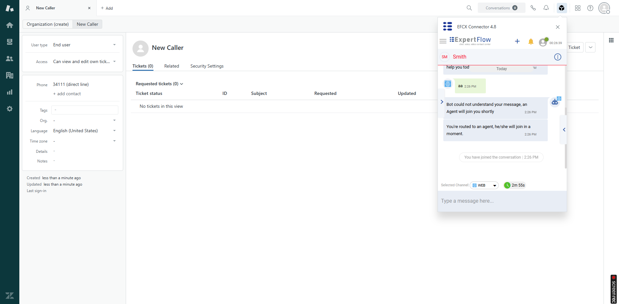The height and width of the screenshot is (304, 619).
Task: Click the phone Talk icon in header
Action: (x=533, y=8)
